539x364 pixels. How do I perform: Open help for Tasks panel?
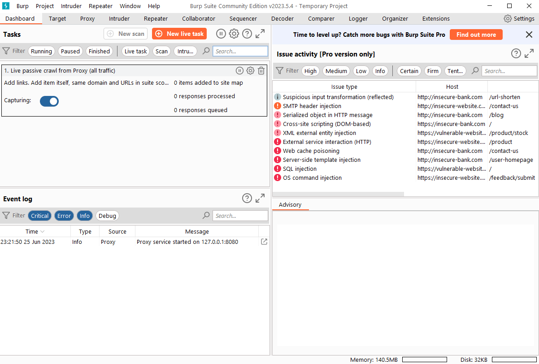[x=247, y=34]
